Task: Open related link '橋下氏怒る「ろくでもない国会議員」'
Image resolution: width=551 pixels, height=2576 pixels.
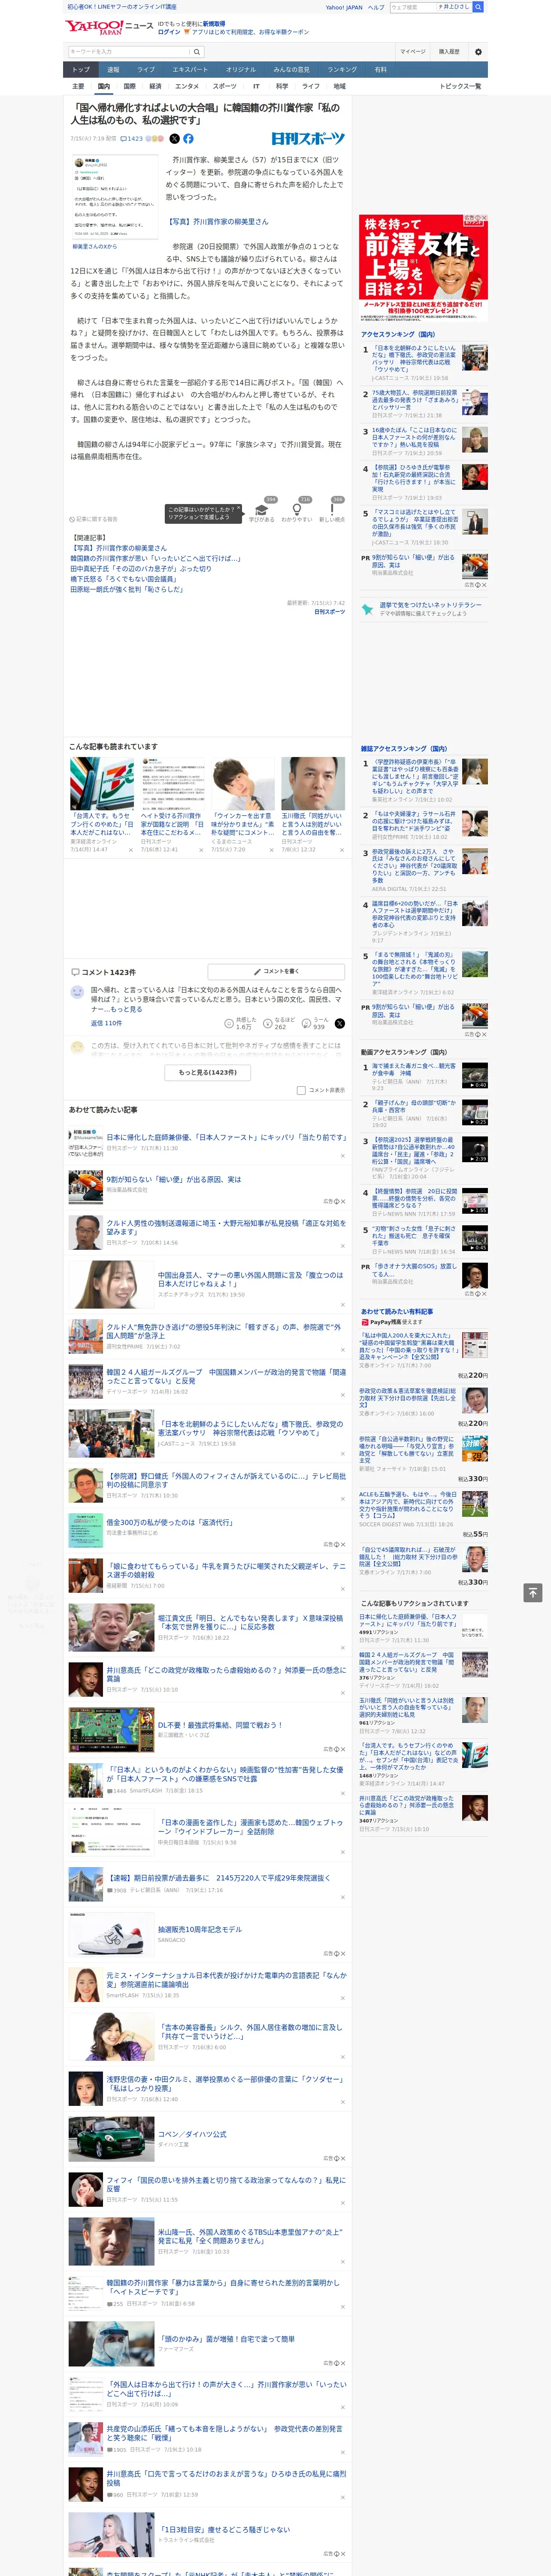Action: pos(123,579)
